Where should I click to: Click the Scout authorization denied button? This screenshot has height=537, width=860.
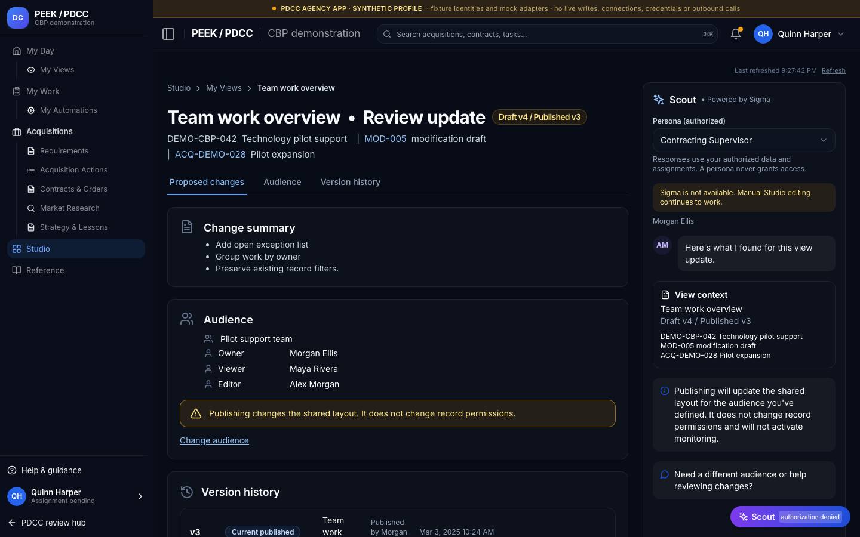790,517
